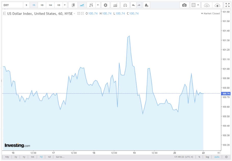The height and width of the screenshot is (161, 232).
Task: Save chart layout using cloud upload icon
Action: [217, 5]
